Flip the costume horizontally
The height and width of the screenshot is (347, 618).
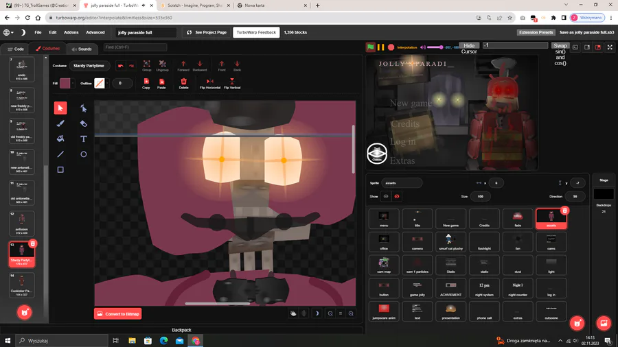click(x=210, y=84)
